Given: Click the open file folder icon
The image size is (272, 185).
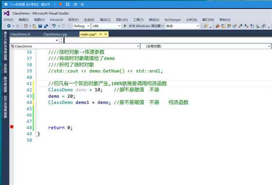Looking at the screenshot, I should (34, 26).
